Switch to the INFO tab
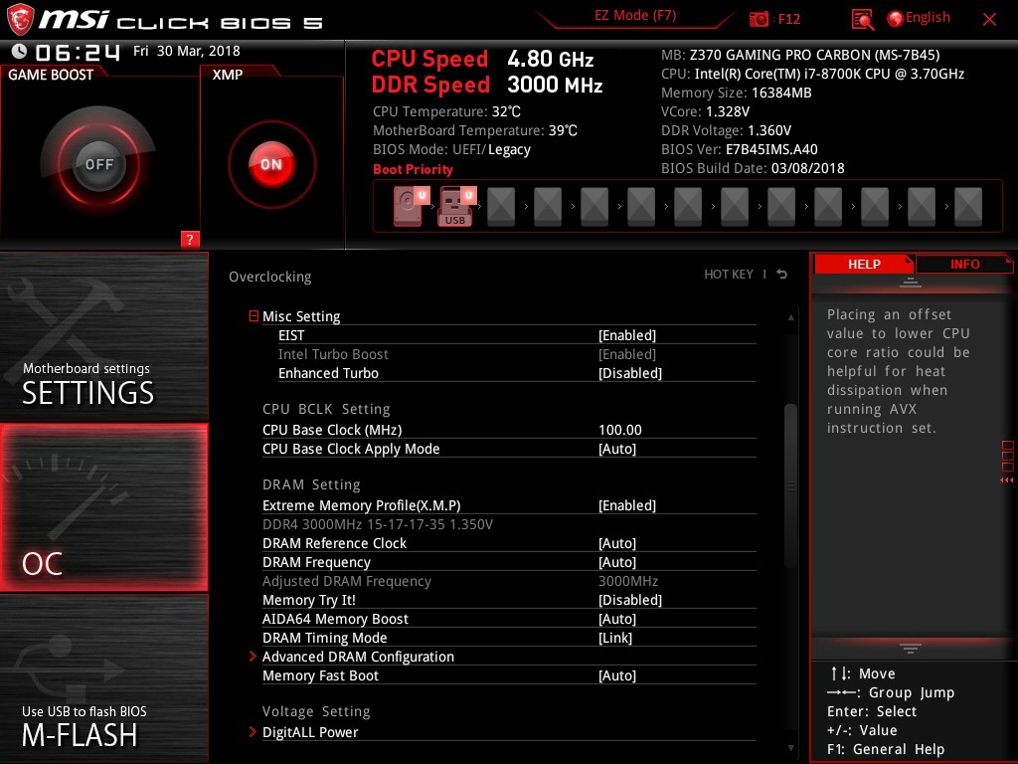The width and height of the screenshot is (1018, 764). tap(964, 265)
